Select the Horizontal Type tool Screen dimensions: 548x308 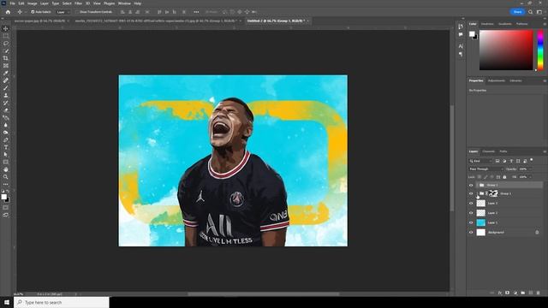coord(6,147)
